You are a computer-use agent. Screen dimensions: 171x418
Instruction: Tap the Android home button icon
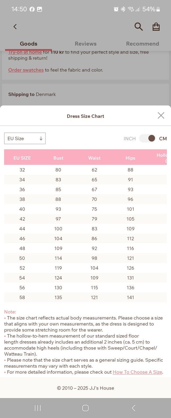pos(85,408)
